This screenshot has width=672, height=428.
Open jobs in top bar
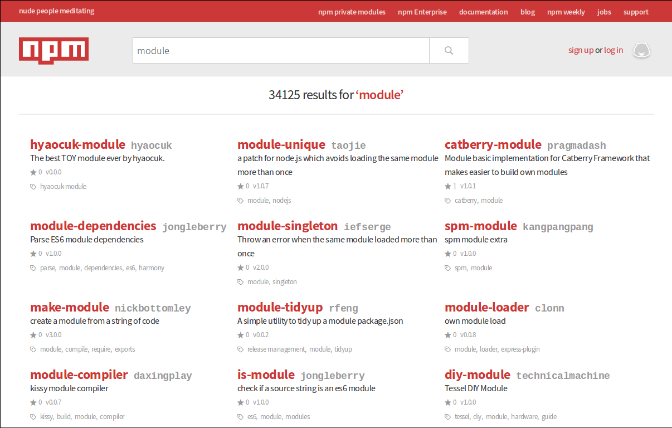click(x=604, y=12)
